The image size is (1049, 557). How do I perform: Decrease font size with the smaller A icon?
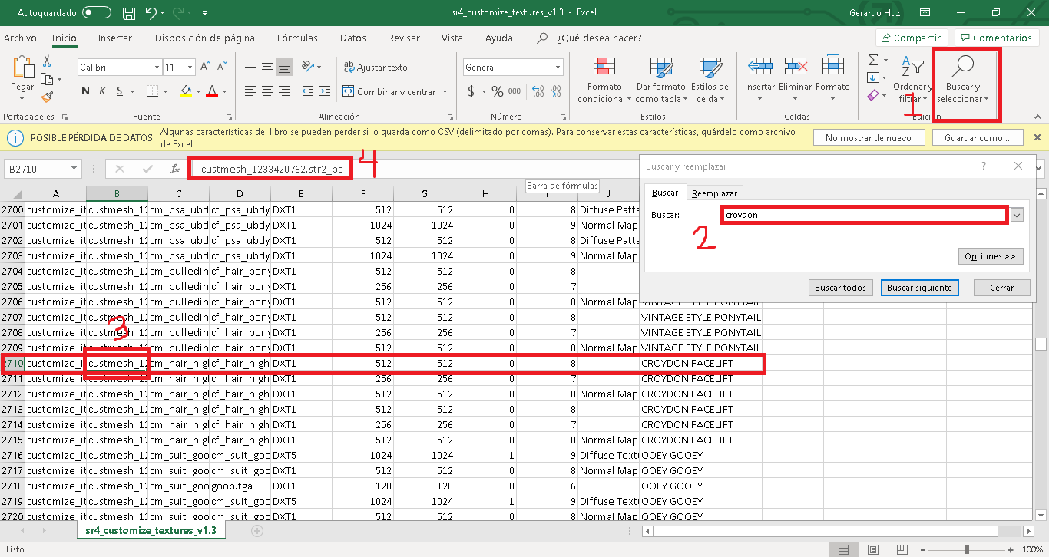(221, 68)
